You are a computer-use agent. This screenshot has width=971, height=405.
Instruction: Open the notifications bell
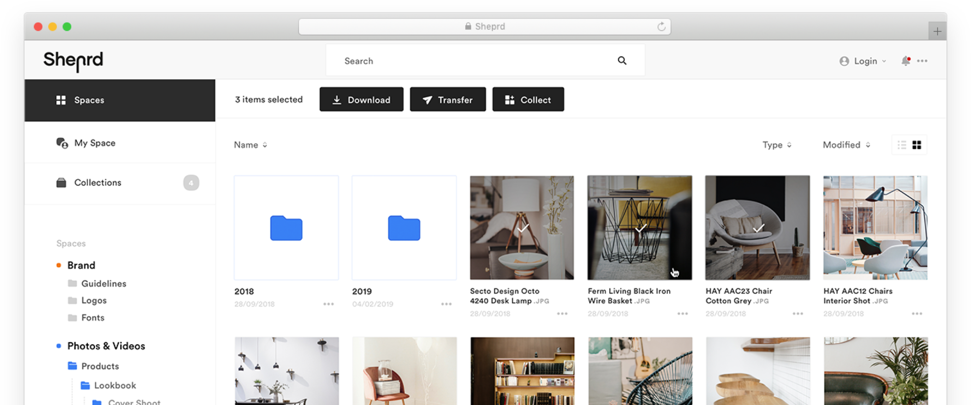(905, 61)
